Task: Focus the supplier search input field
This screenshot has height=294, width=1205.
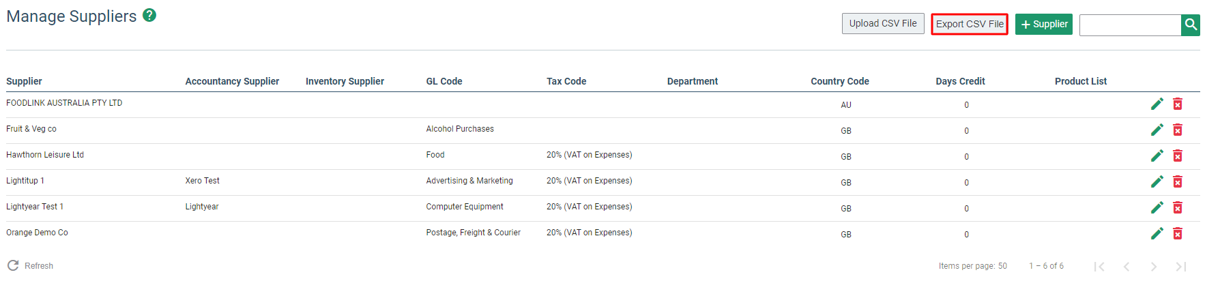Action: pos(1130,25)
